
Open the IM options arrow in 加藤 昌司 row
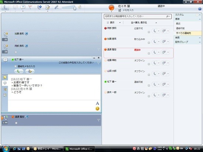pyautogui.click(x=168, y=42)
